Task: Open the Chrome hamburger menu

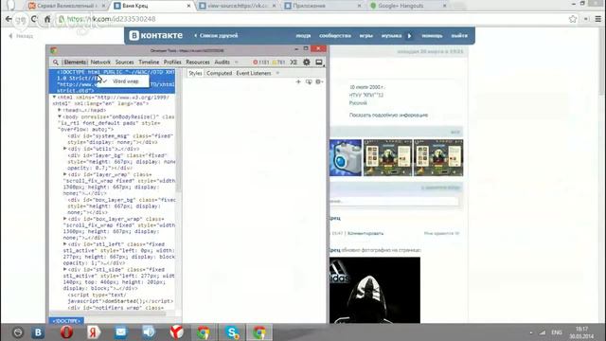Action: (x=597, y=19)
